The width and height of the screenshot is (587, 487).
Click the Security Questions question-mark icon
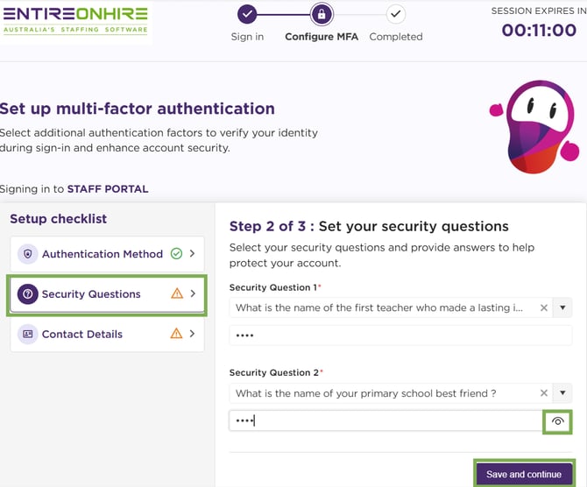click(28, 294)
